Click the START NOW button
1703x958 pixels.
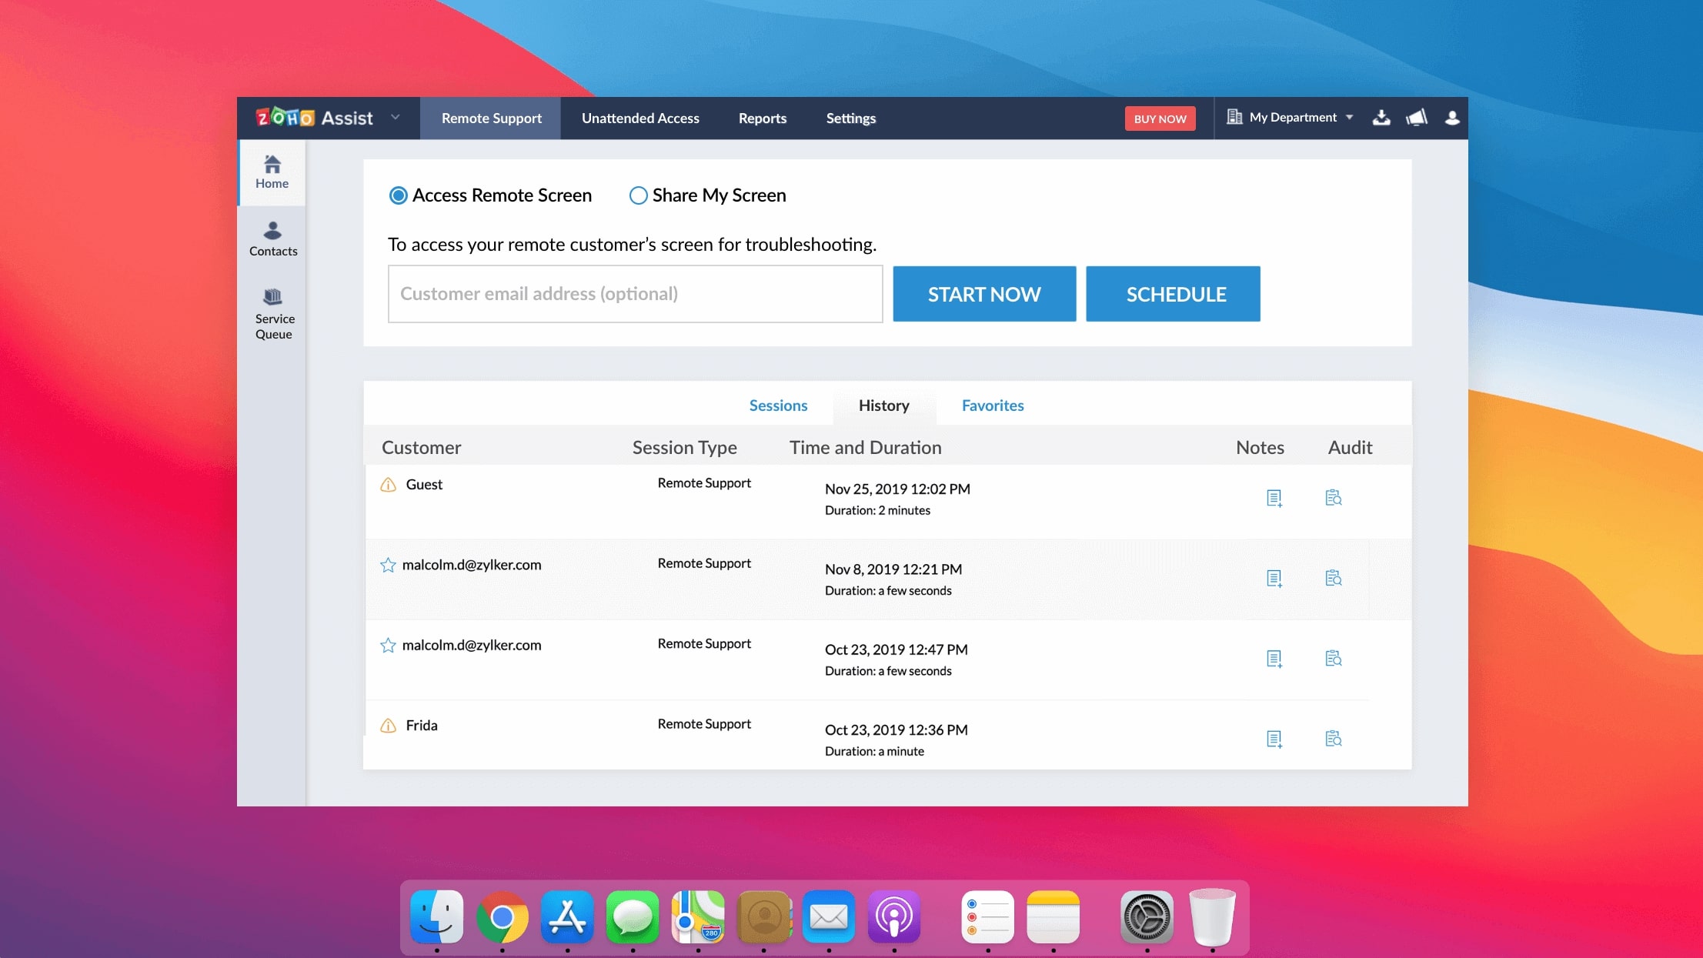tap(983, 294)
